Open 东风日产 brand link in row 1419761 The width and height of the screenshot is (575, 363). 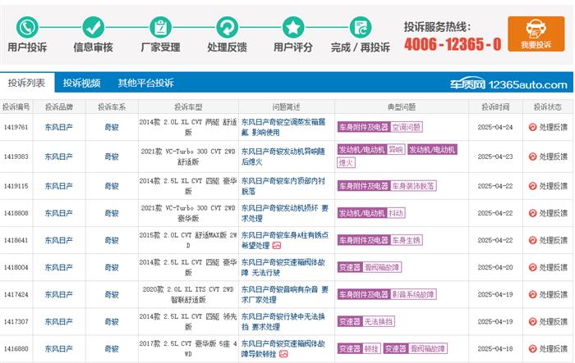58,127
